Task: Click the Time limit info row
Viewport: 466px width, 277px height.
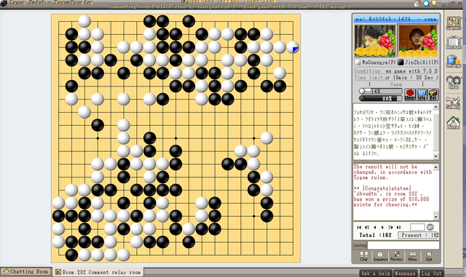Action: (396, 78)
